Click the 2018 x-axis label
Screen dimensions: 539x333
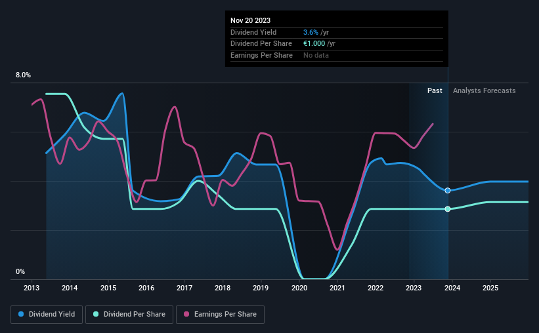coord(223,288)
